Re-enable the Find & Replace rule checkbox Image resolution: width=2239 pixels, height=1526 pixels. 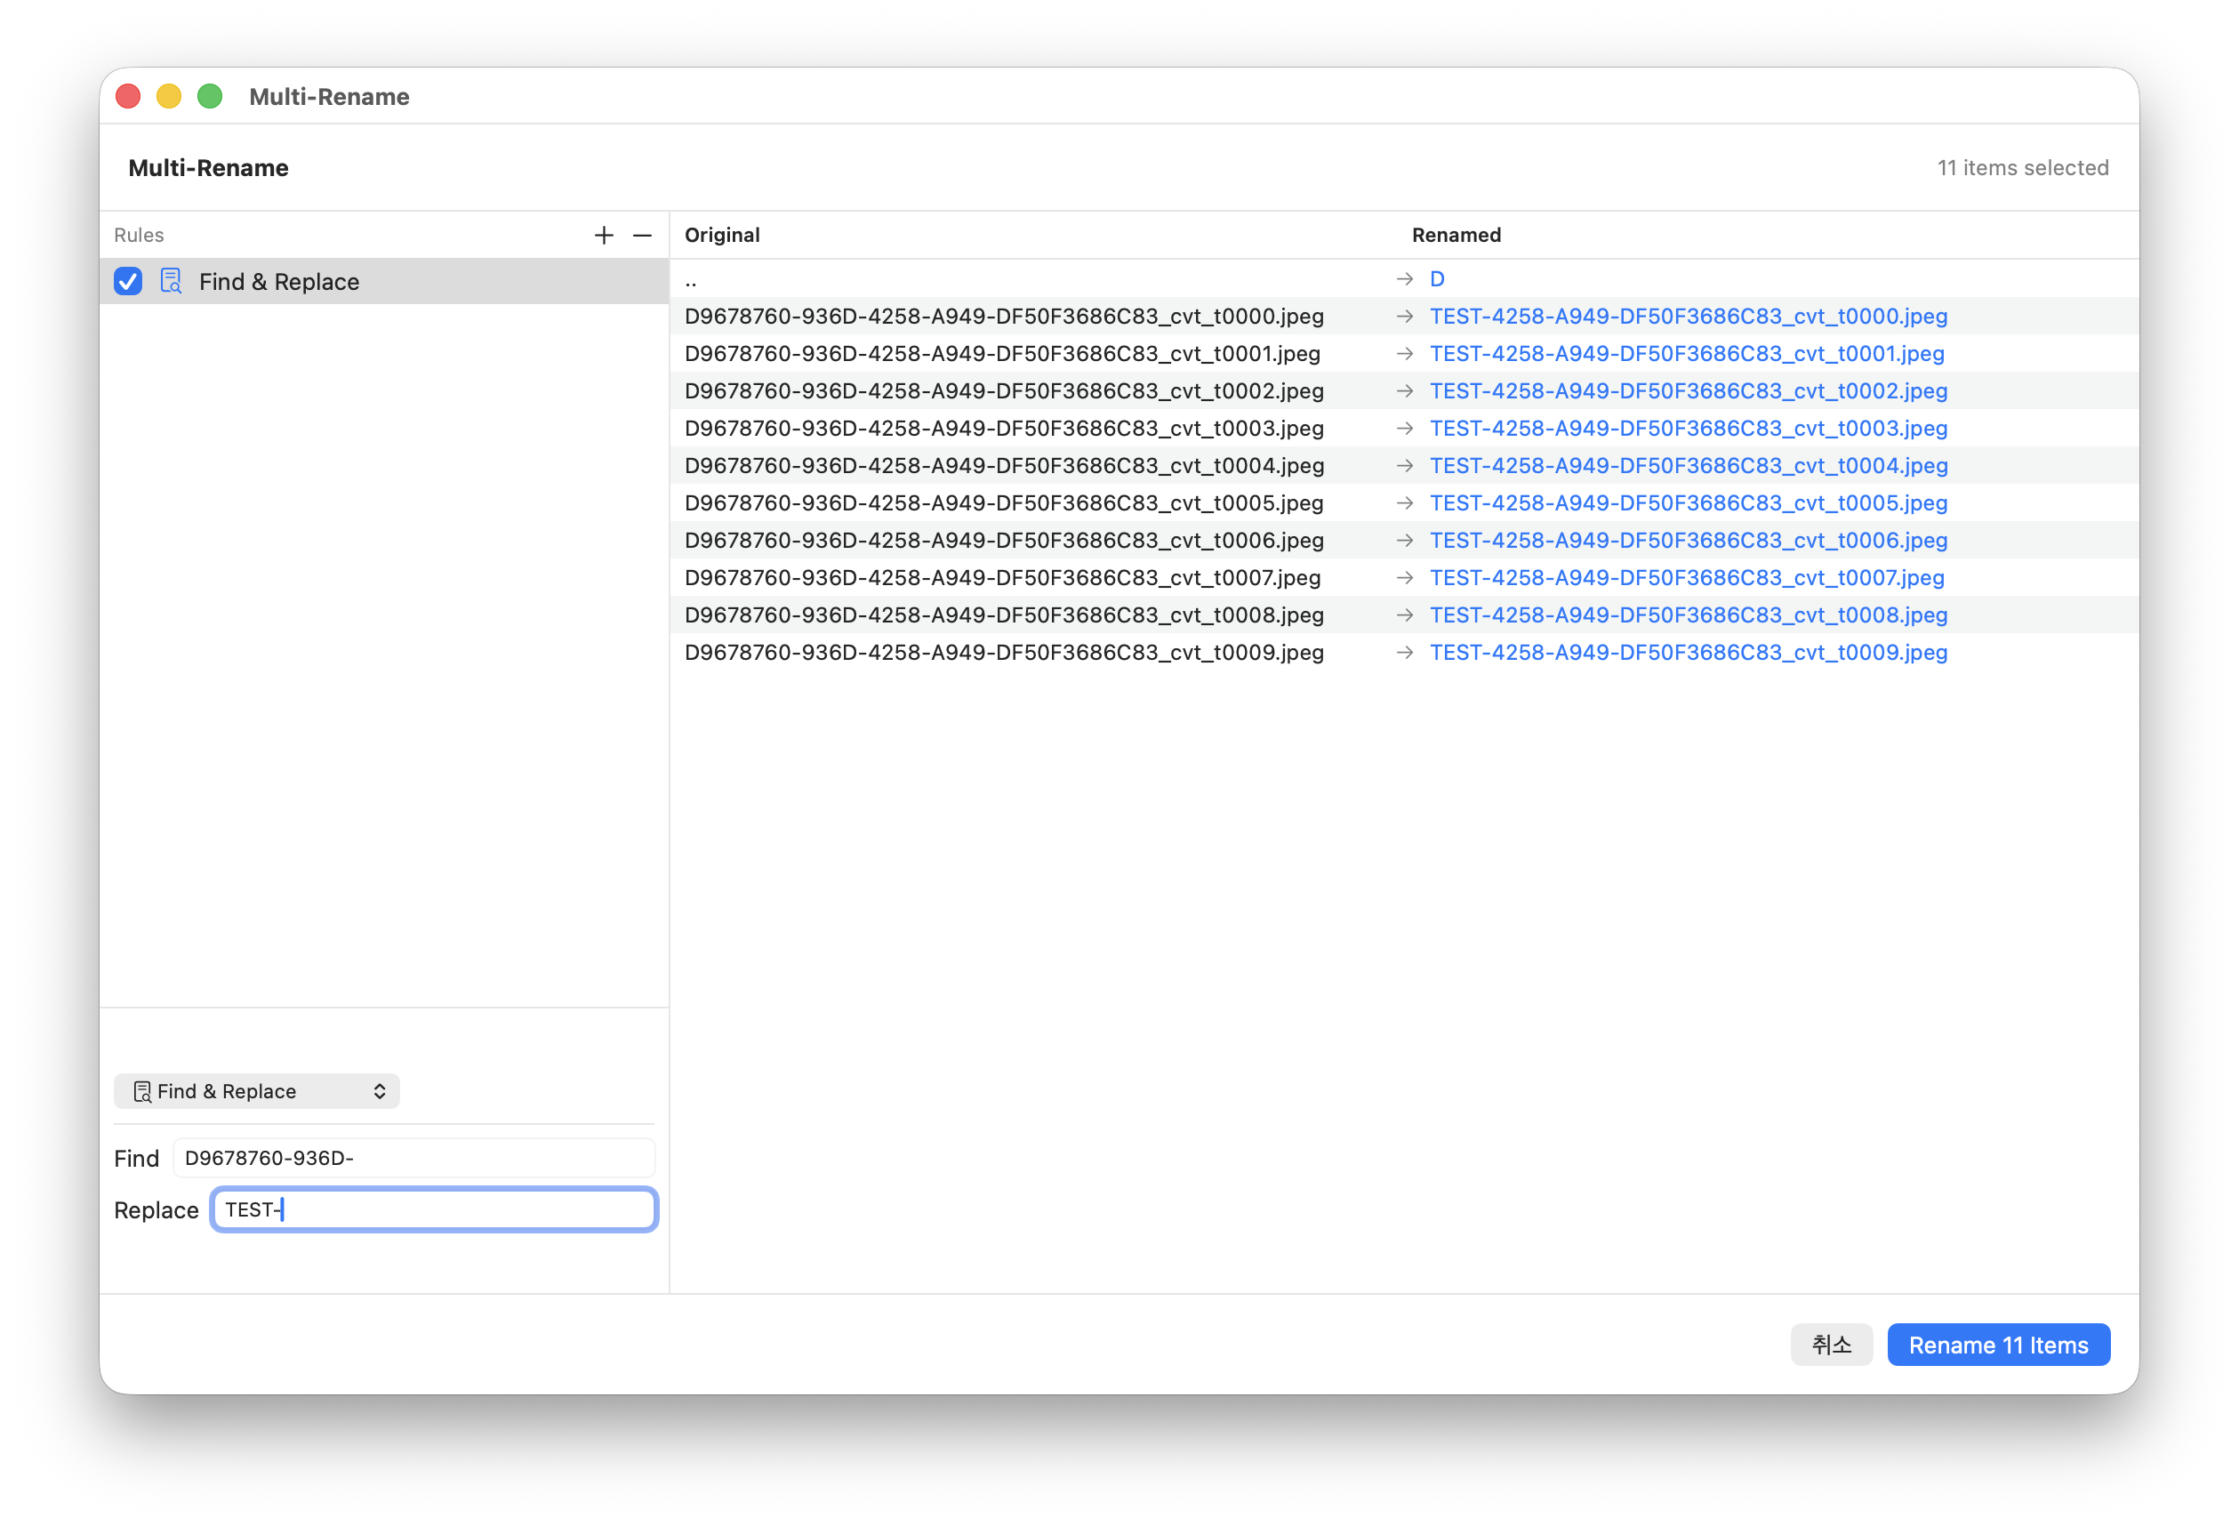click(x=127, y=281)
